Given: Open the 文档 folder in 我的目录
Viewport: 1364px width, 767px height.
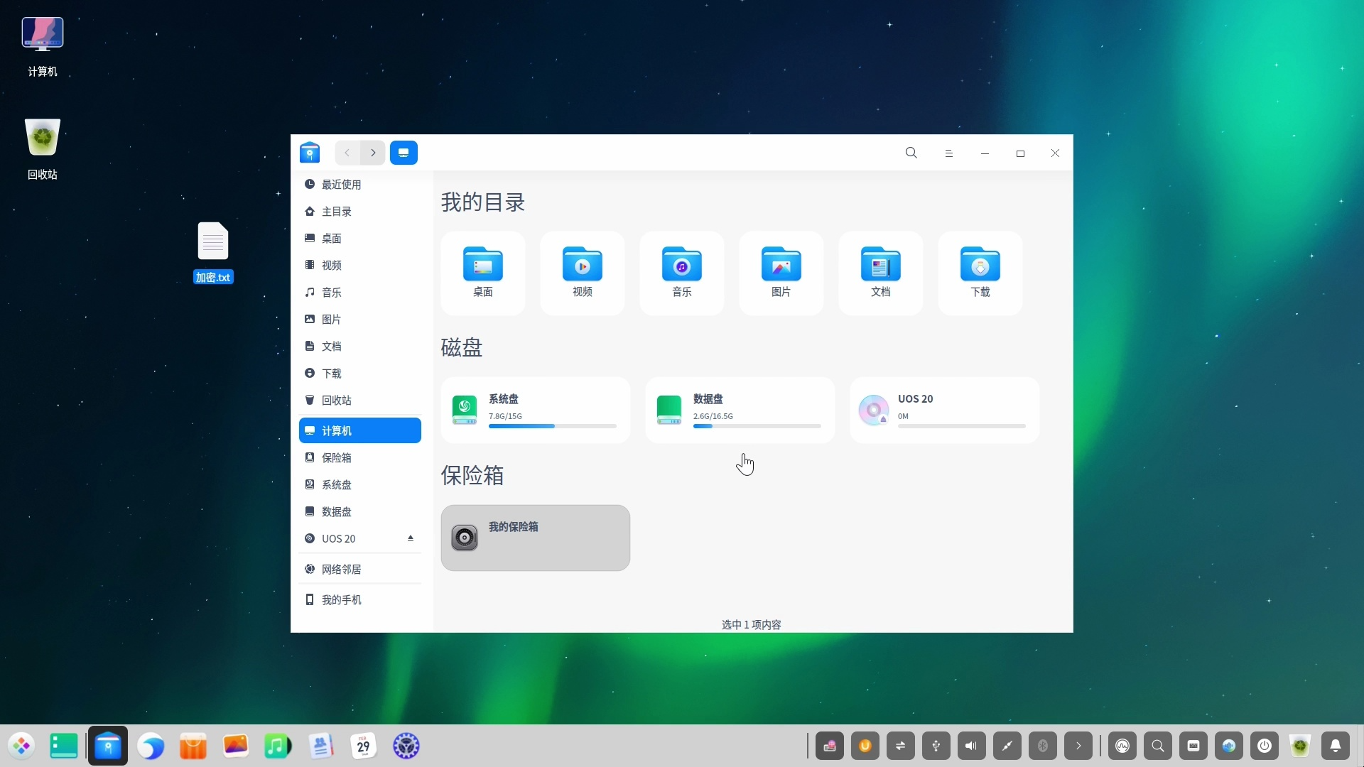Looking at the screenshot, I should point(881,273).
